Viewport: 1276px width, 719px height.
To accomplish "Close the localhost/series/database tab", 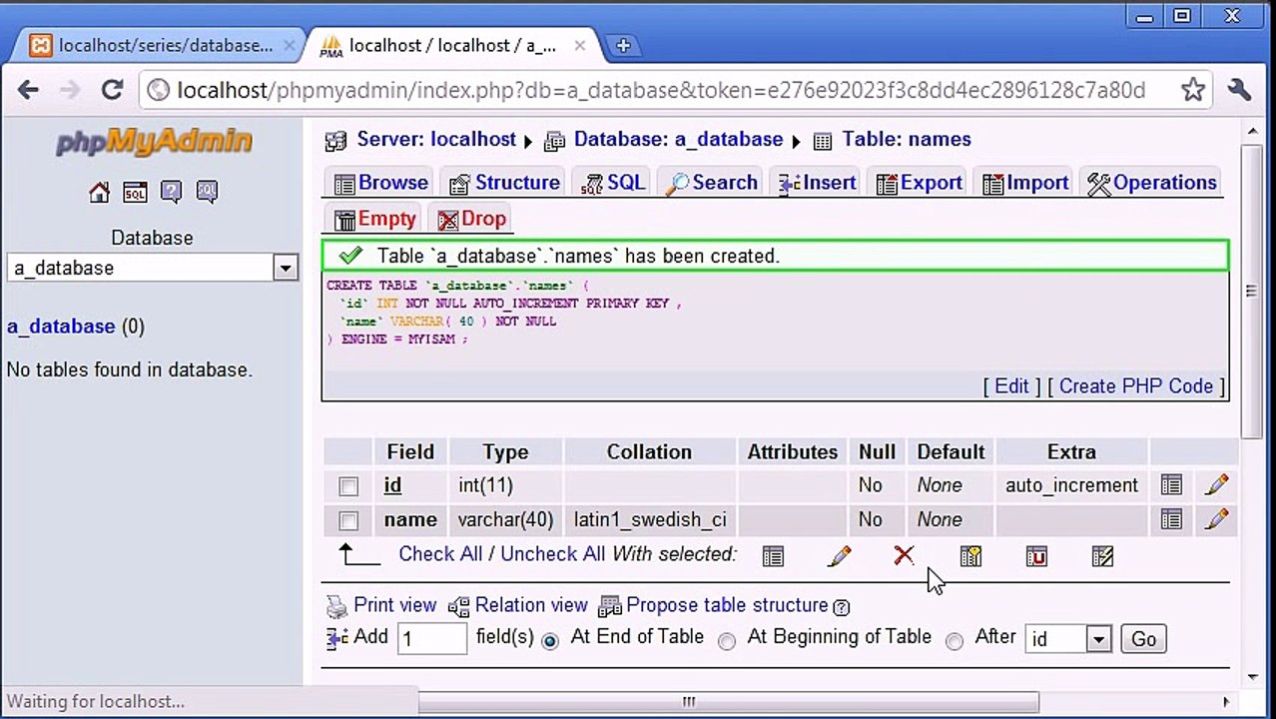I will 289,46.
